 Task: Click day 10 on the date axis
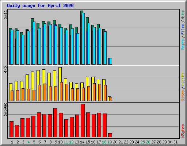[60, 142]
